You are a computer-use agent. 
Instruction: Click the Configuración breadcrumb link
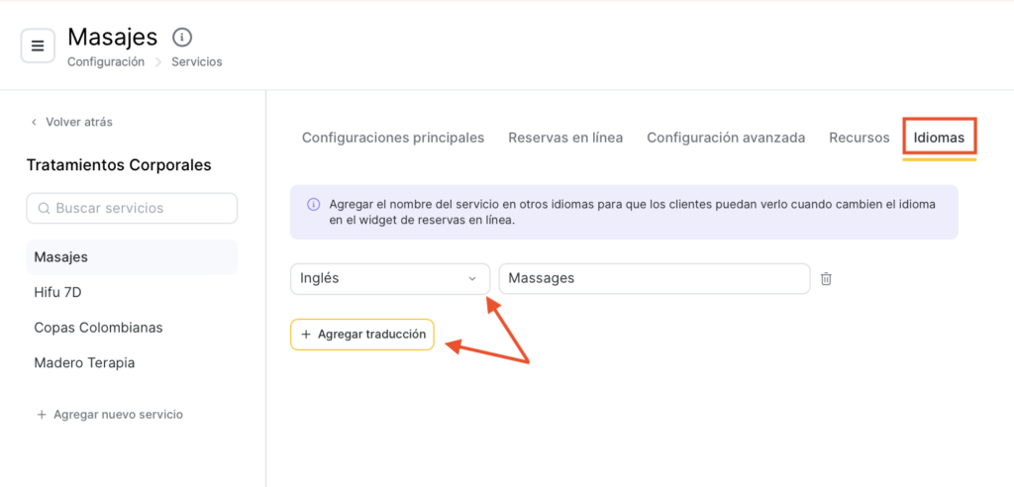(106, 61)
